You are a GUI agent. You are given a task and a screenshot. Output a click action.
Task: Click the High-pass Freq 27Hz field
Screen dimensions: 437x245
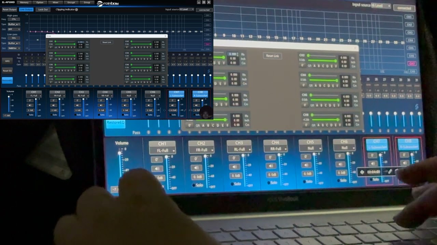(x=14, y=19)
